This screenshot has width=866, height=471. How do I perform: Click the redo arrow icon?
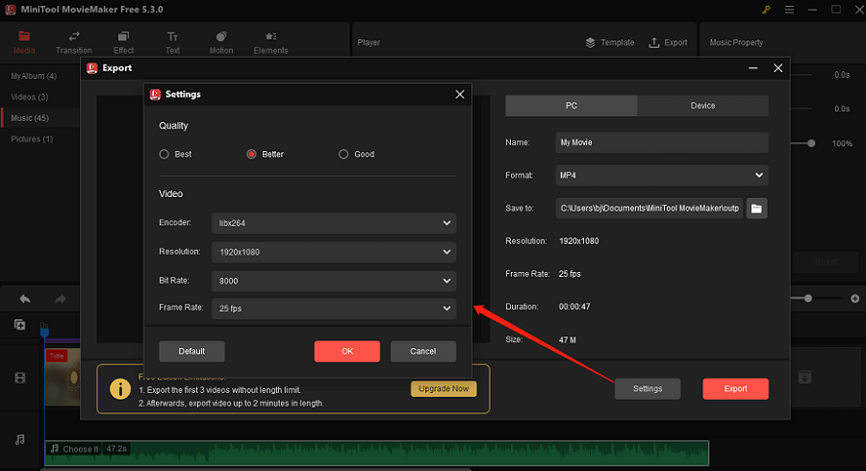(x=61, y=299)
